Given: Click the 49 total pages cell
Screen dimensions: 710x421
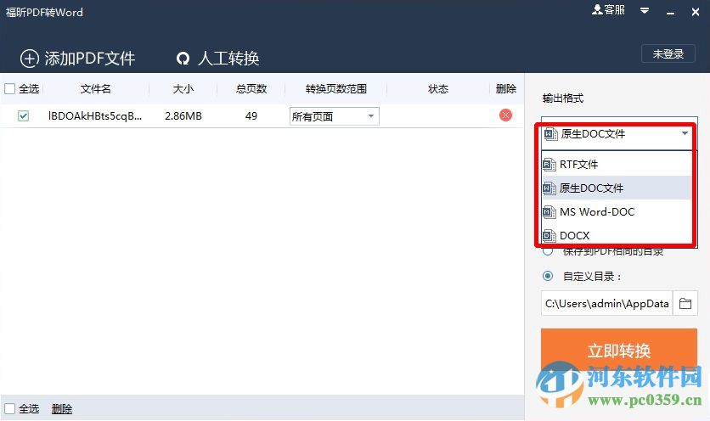Looking at the screenshot, I should [x=251, y=116].
